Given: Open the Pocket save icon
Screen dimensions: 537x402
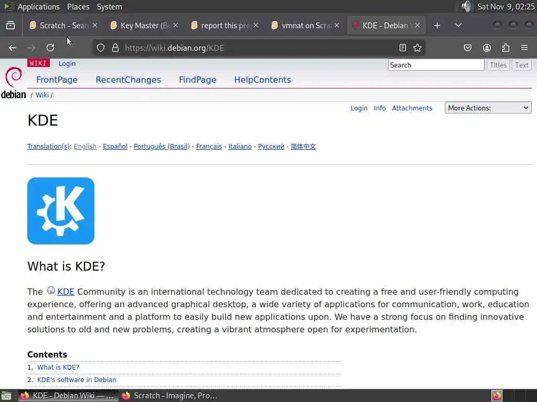Looking at the screenshot, I should [467, 48].
